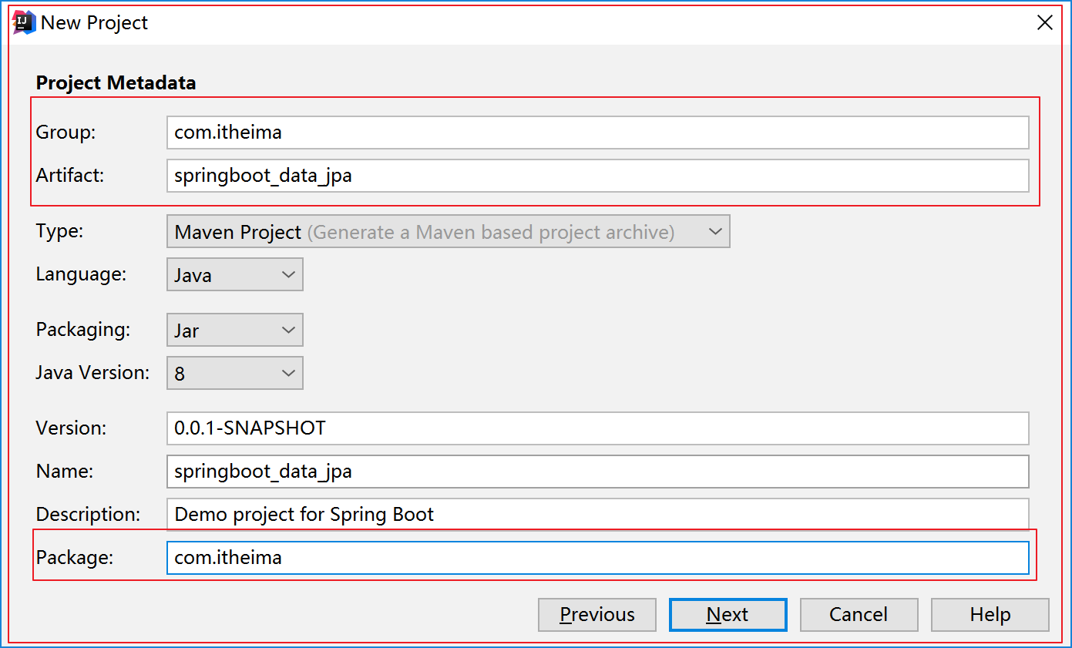
Task: Click the IntelliJ IDEA logo icon
Action: [25, 22]
